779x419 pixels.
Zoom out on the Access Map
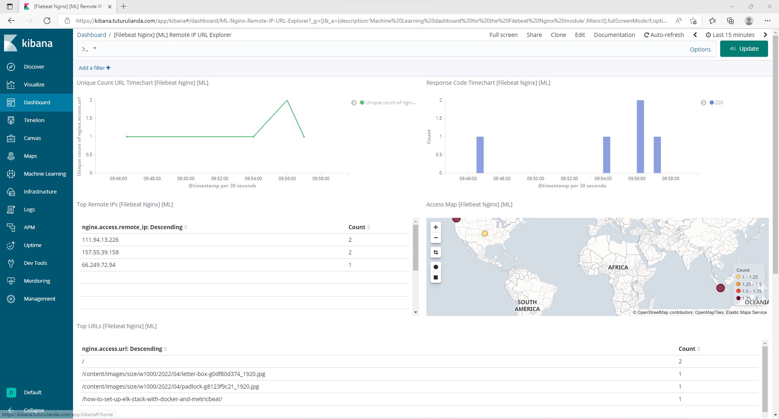[x=436, y=238]
